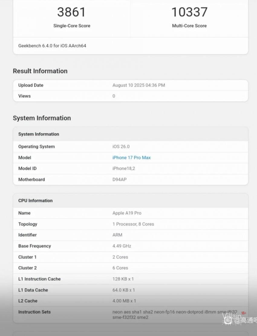Click the upload date August 10 2025 value
The width and height of the screenshot is (257, 336).
click(138, 85)
